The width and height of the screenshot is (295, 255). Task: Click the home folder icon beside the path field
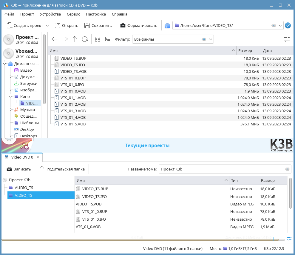coord(167,26)
